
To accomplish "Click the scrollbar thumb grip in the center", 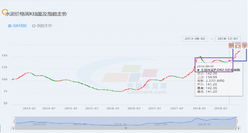I will point(126,128).
